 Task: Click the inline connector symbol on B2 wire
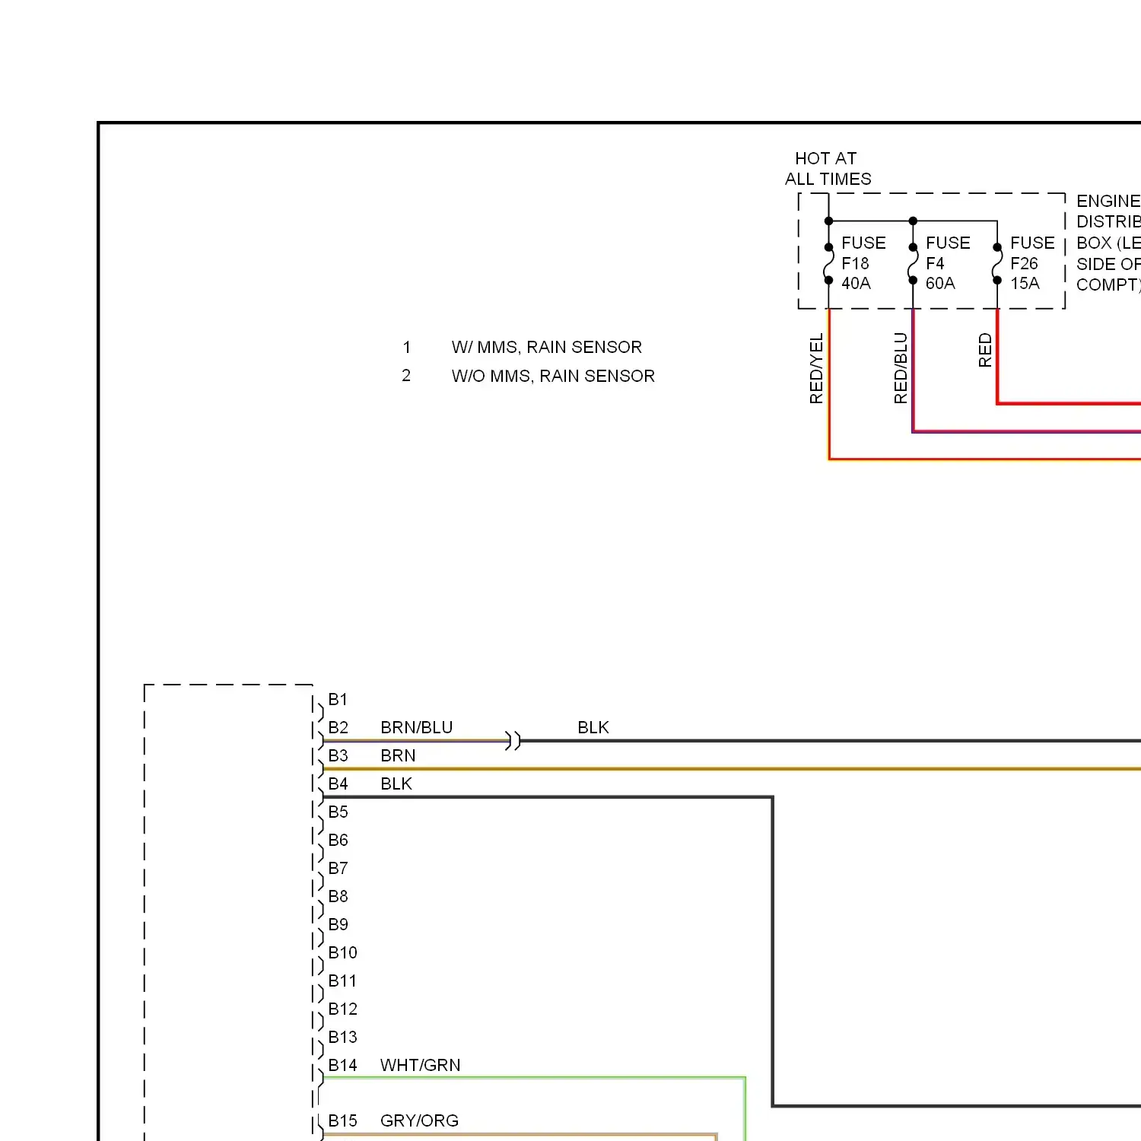(x=513, y=740)
